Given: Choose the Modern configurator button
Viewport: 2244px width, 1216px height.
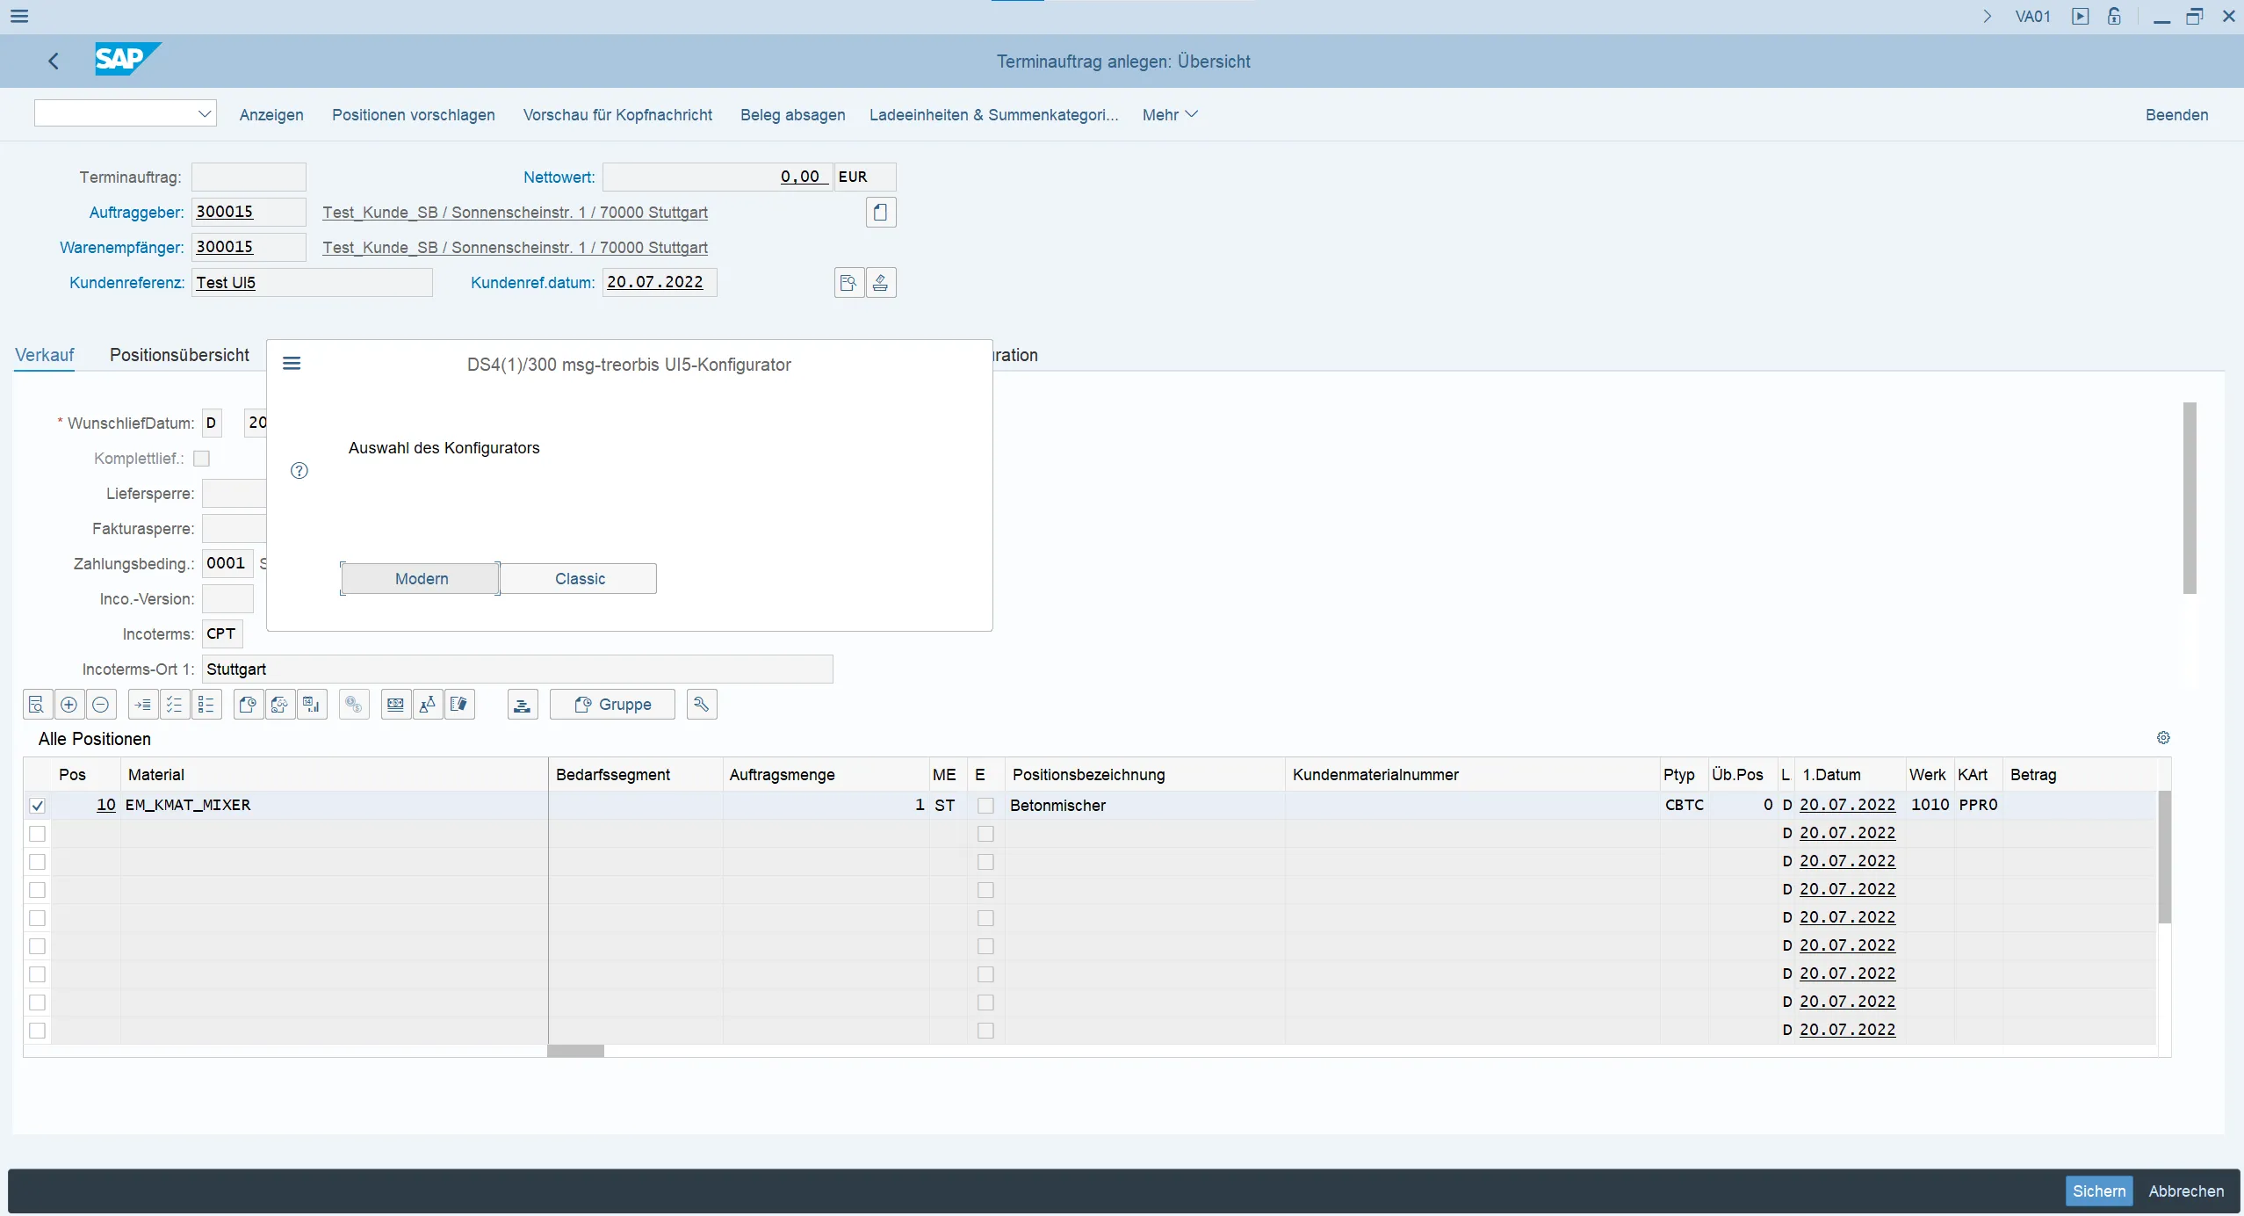Looking at the screenshot, I should click(x=421, y=579).
